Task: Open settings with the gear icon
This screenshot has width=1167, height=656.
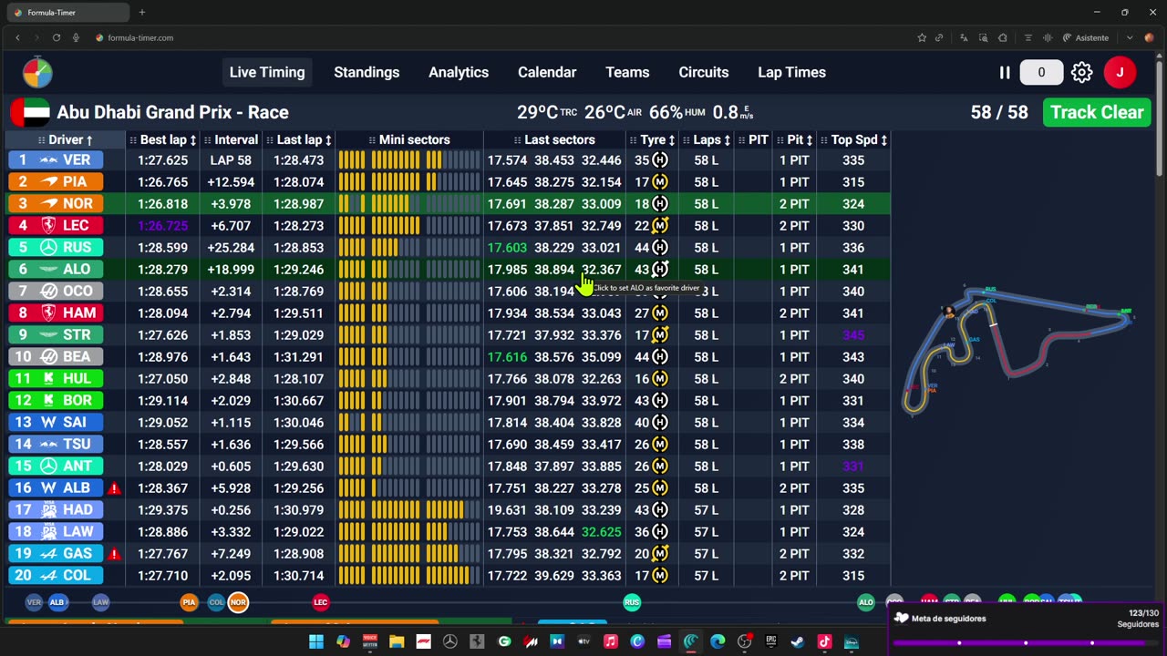Action: tap(1081, 73)
